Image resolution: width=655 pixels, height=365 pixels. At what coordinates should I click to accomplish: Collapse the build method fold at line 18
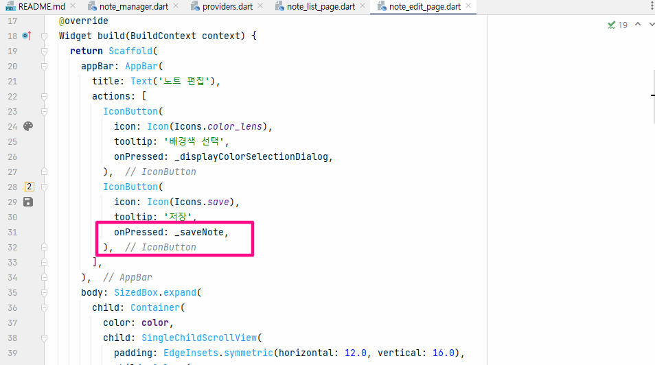[44, 36]
